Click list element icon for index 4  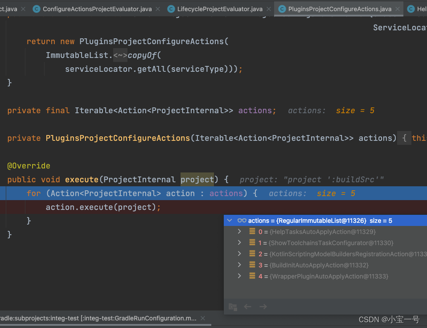[252, 276]
